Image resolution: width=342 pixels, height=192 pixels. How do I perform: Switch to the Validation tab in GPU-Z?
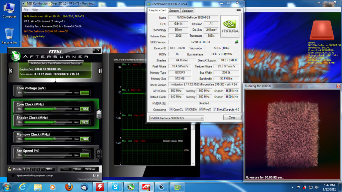click(187, 11)
